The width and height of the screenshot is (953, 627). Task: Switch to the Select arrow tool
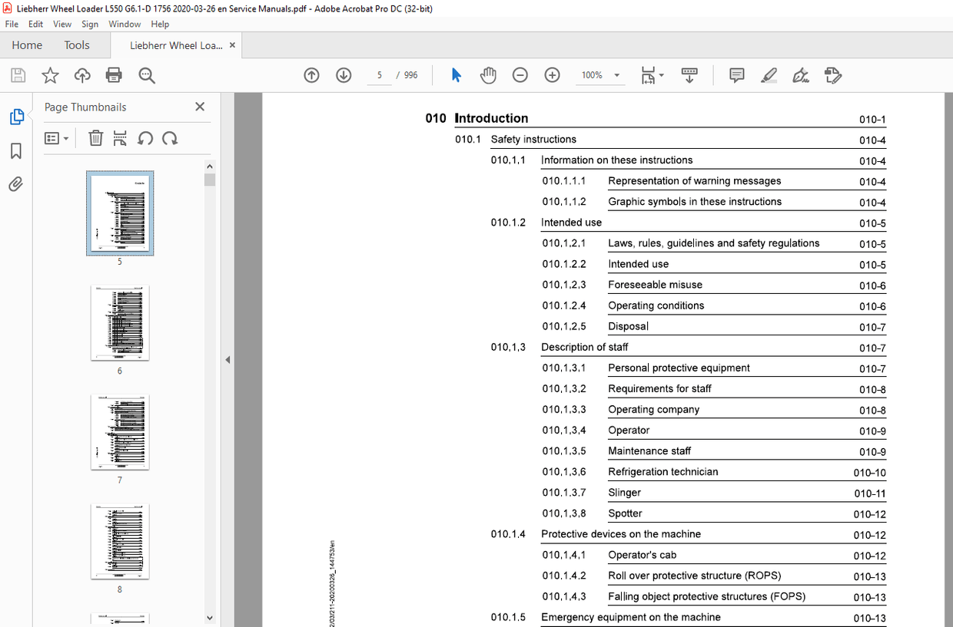coord(456,75)
